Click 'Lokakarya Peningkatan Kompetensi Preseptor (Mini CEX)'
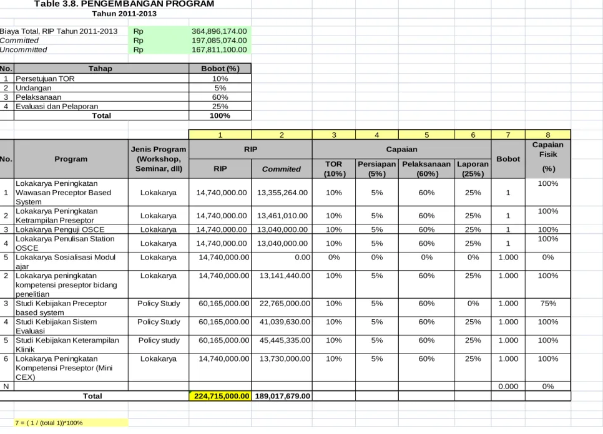The width and height of the screenshot is (603, 434). pos(71,367)
